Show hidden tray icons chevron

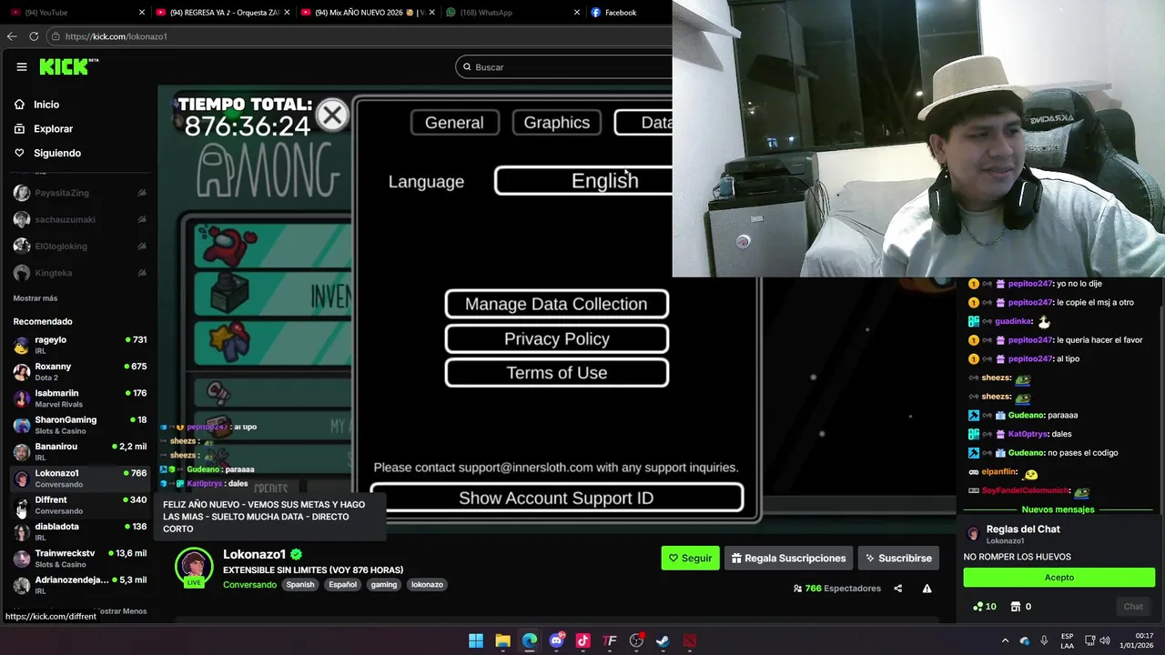tap(1005, 640)
